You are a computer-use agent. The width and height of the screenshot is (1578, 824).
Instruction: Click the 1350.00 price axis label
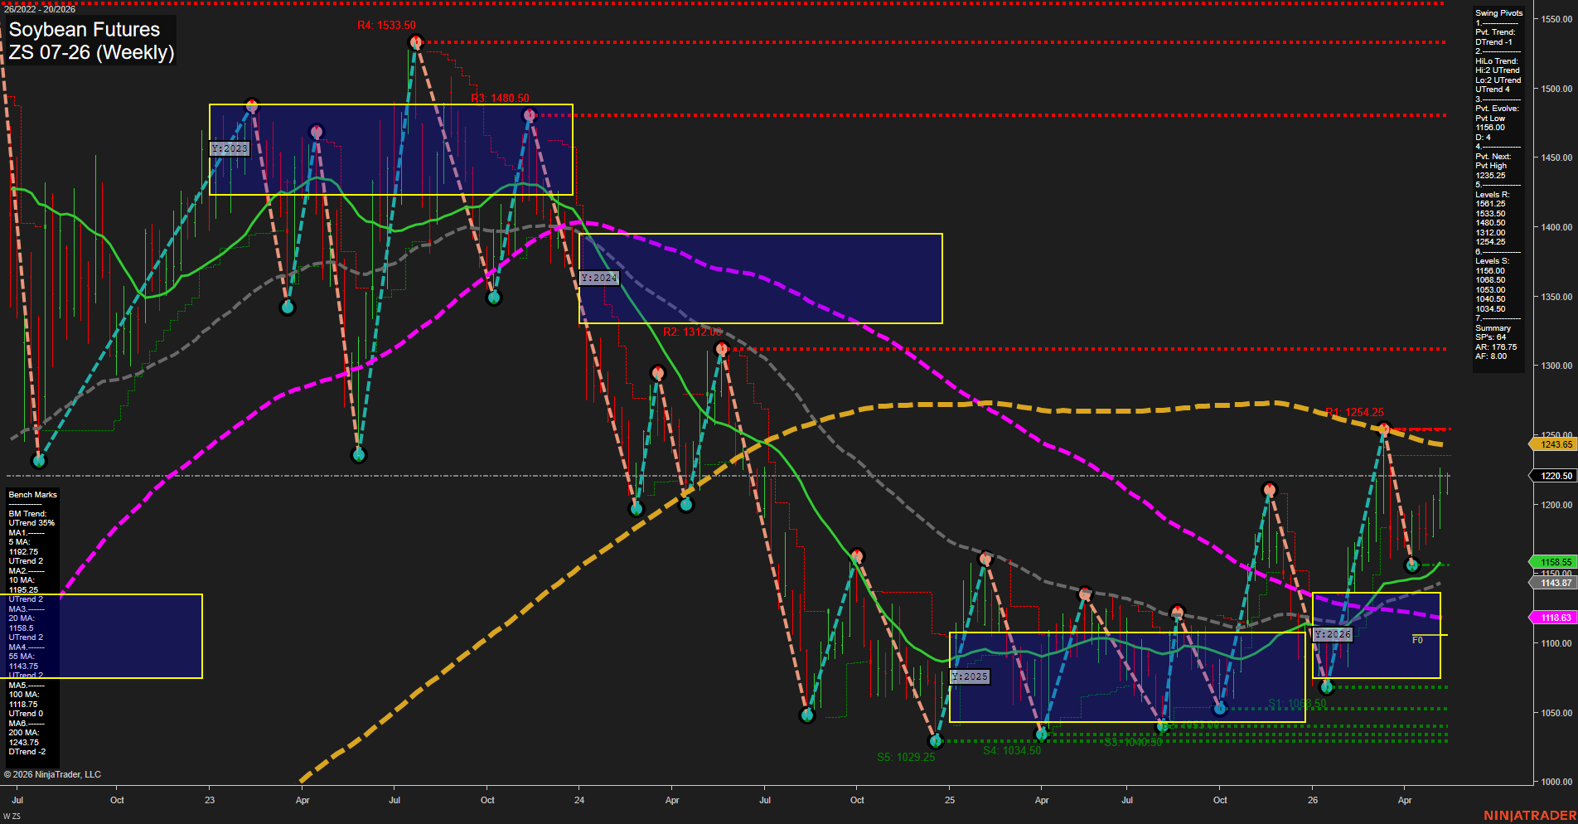click(1556, 297)
